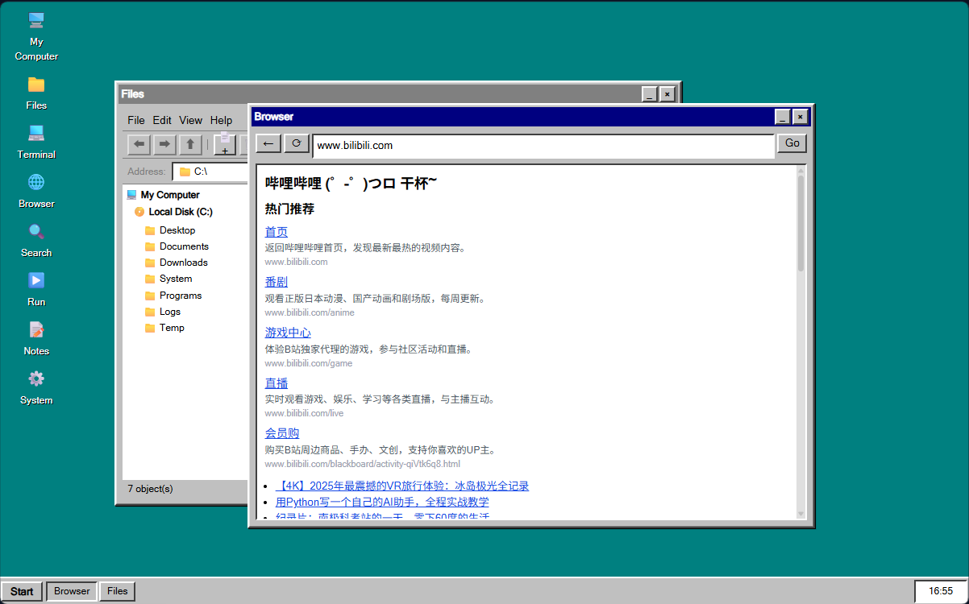Viewport: 969px width, 604px height.
Task: Open the 直播 link
Action: click(x=277, y=383)
